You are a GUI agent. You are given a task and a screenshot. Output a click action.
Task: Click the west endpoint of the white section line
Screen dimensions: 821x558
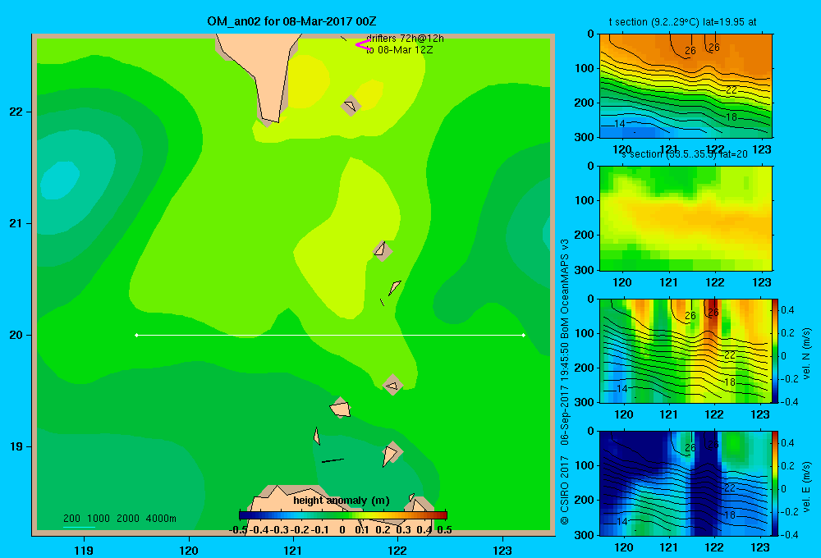[x=136, y=335]
